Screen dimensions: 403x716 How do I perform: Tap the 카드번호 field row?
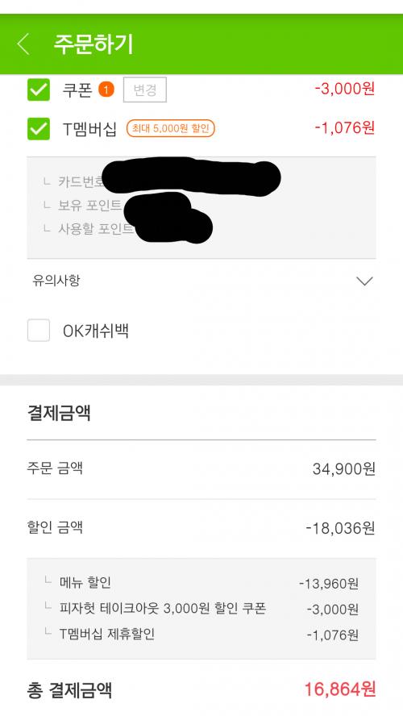[201, 181]
